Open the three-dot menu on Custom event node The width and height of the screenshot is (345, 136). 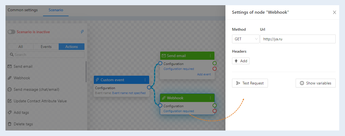(x=145, y=80)
